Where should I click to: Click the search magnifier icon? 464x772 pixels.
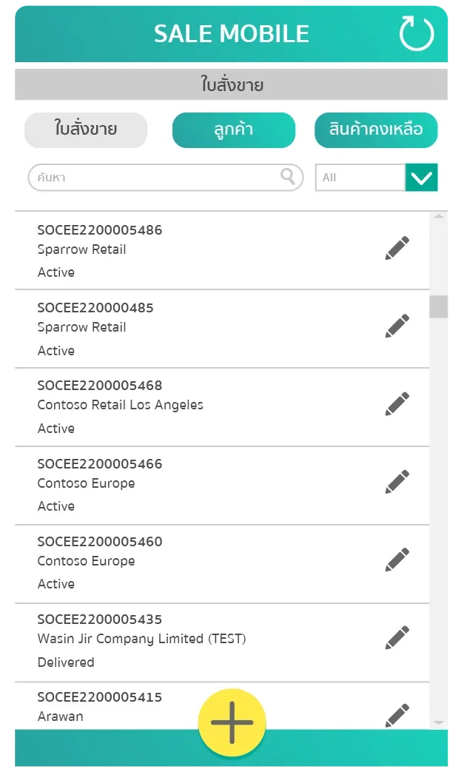click(288, 177)
